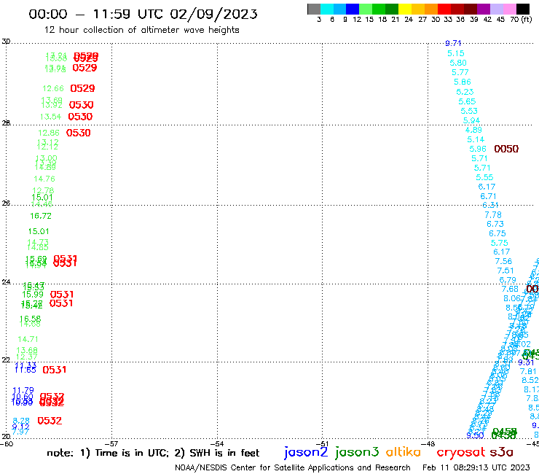Click the wave height value 7.56
The image size is (539, 474).
(x=503, y=262)
